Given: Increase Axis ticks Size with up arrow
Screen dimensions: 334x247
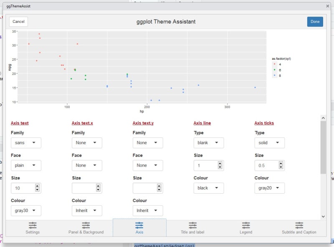Looking at the screenshot, I should click(281, 163).
